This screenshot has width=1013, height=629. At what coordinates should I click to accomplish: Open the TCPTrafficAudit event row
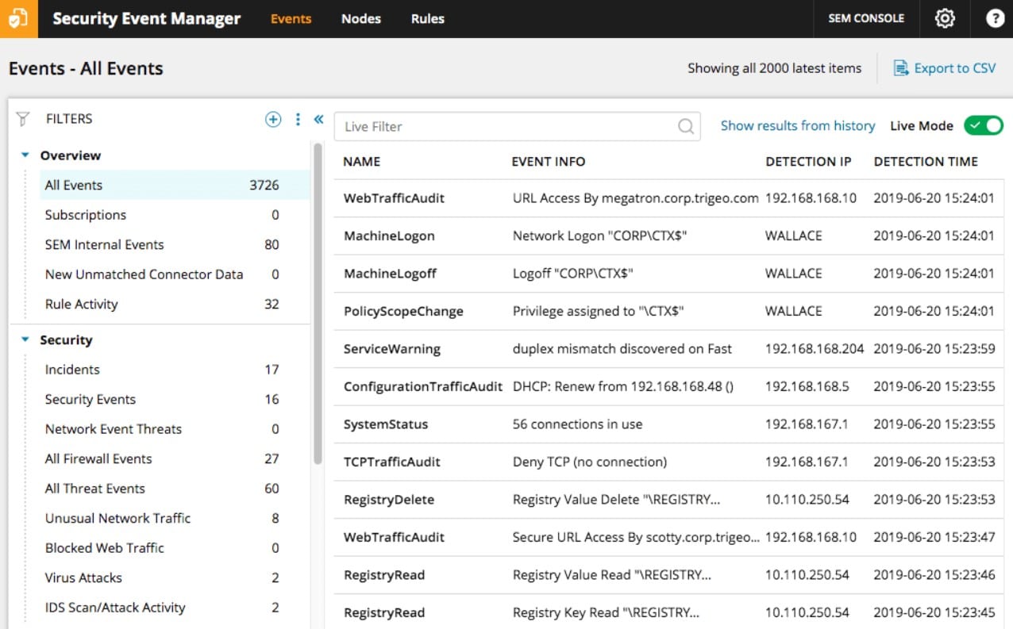[669, 462]
